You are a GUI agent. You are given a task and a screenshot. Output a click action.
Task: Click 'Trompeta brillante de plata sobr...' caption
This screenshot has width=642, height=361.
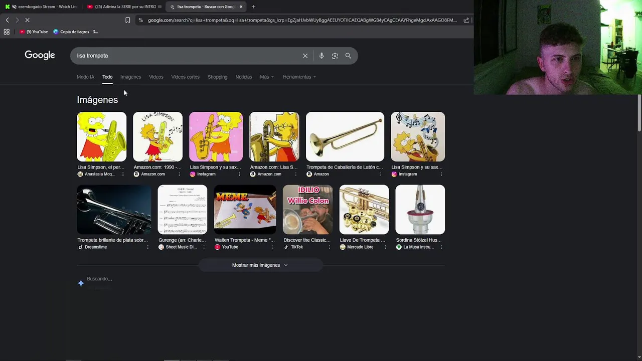point(112,240)
